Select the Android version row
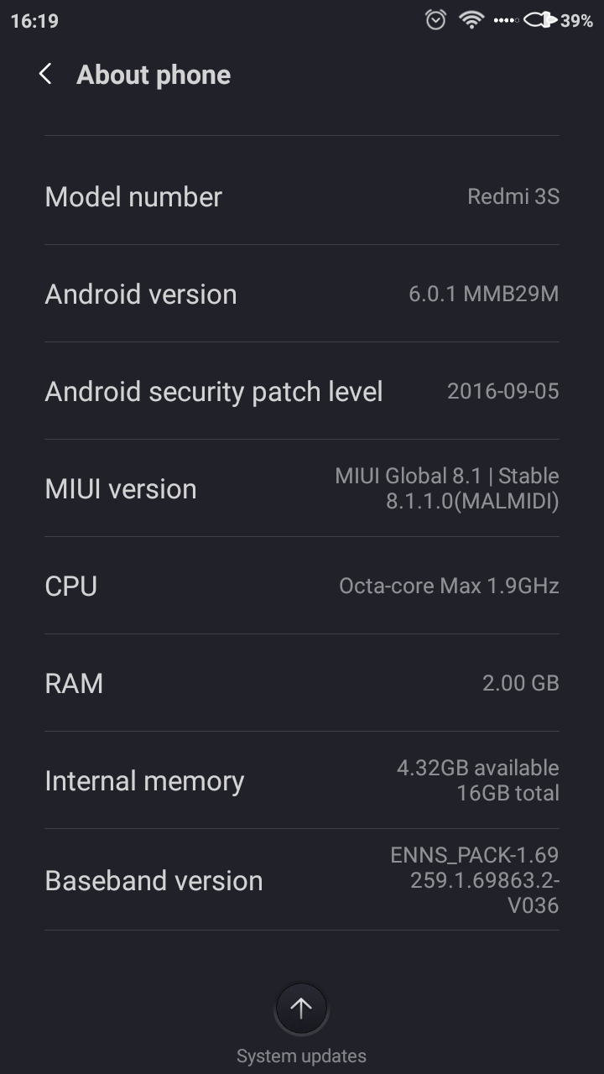Screen dimensions: 604x1074 302,295
